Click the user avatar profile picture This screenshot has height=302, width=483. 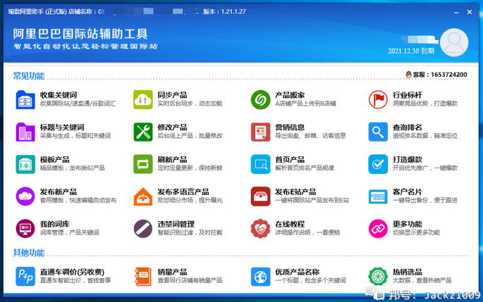coord(454,42)
